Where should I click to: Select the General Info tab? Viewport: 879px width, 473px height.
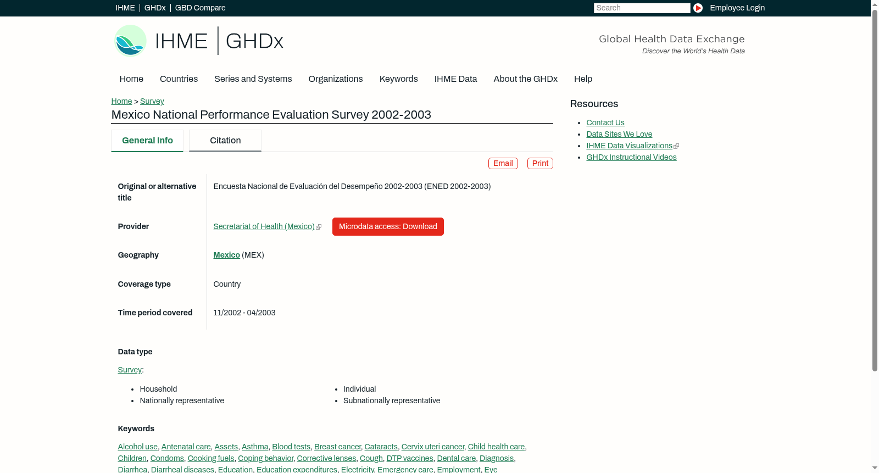click(147, 141)
